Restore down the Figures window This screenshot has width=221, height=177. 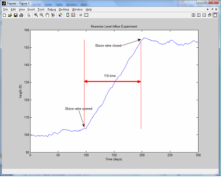(x=205, y=2)
